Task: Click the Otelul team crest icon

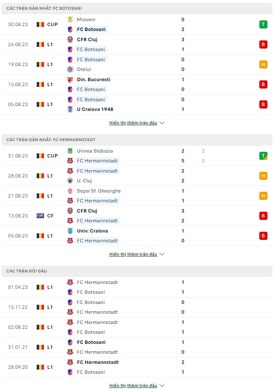Action: (x=70, y=69)
